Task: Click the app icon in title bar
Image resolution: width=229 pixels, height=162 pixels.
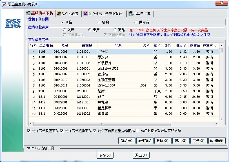Action: click(x=5, y=3)
